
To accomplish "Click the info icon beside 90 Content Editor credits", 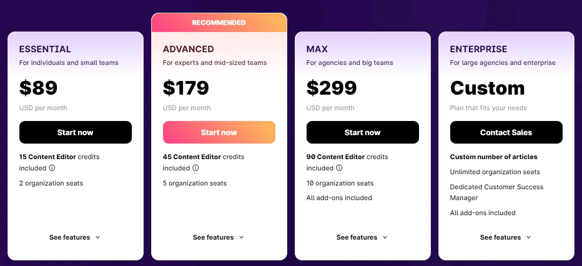I will pos(339,168).
